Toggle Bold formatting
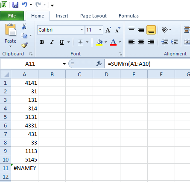 42,42
